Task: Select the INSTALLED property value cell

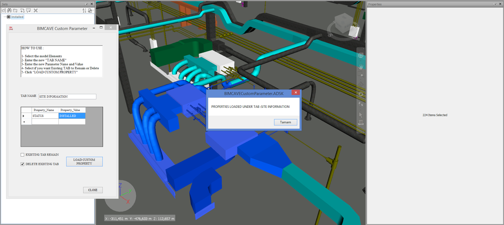Action: (x=72, y=116)
